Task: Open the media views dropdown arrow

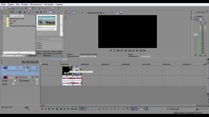Action: coord(54,12)
